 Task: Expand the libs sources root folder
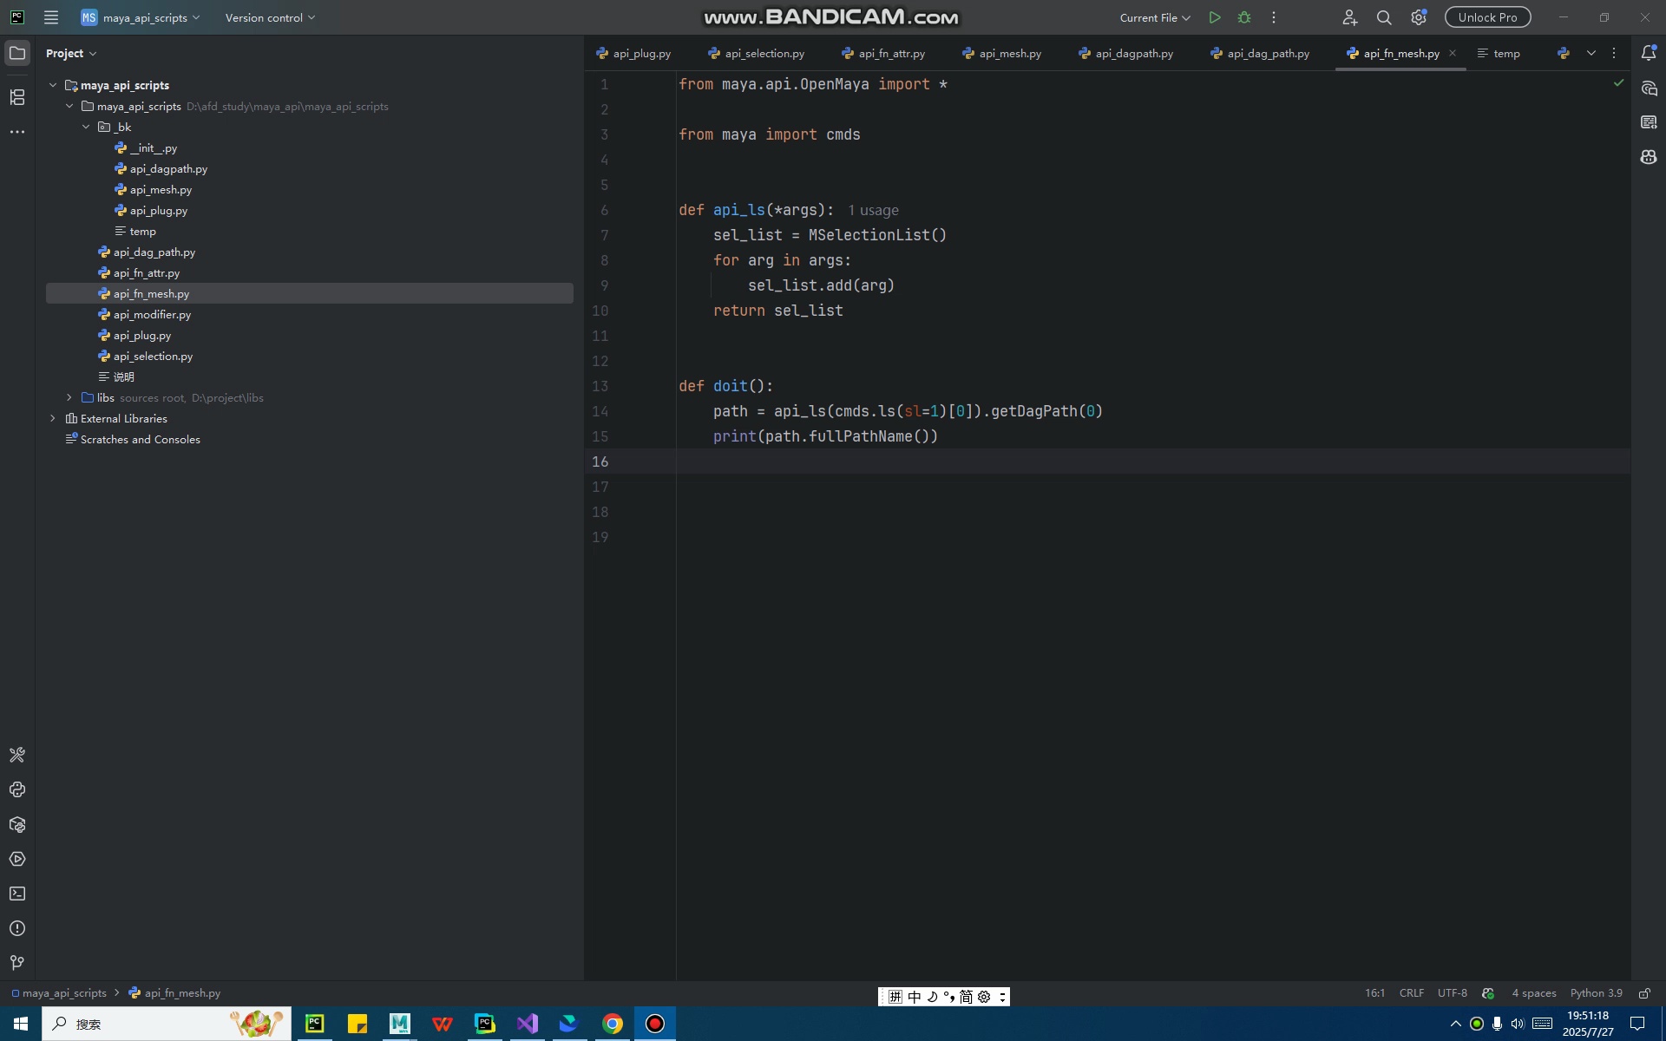tap(68, 397)
